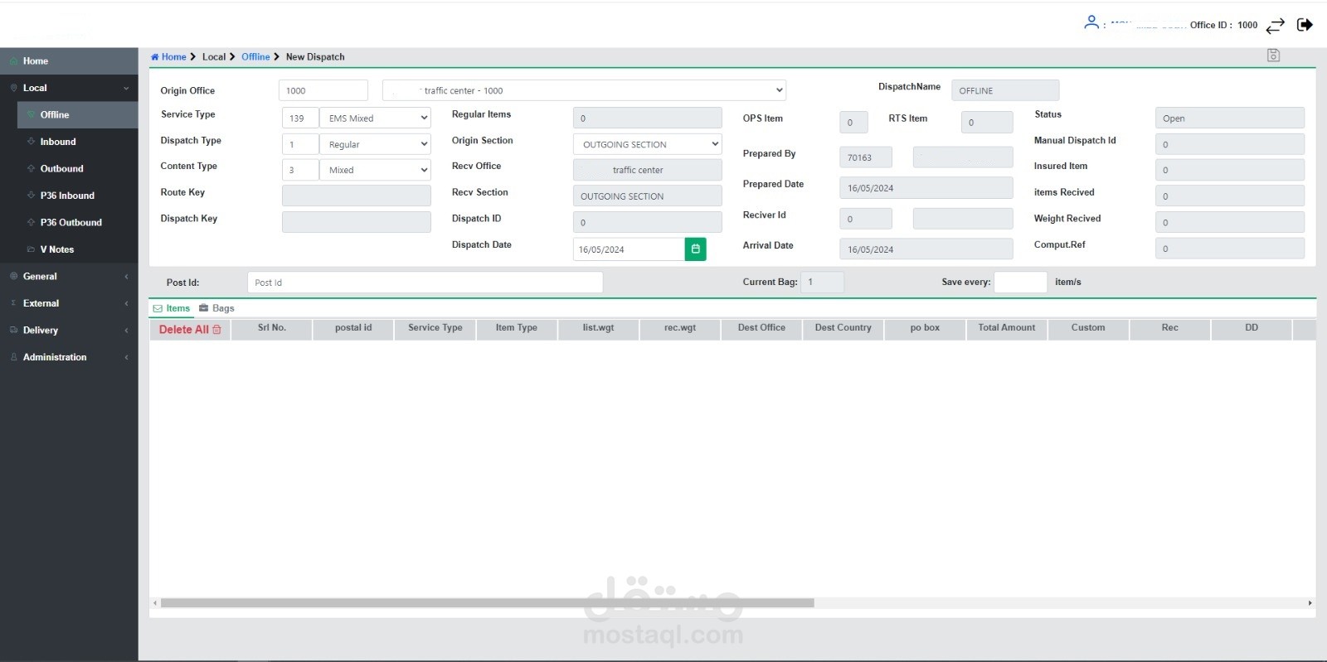
Task: Open the Offline menu item
Action: 77,115
